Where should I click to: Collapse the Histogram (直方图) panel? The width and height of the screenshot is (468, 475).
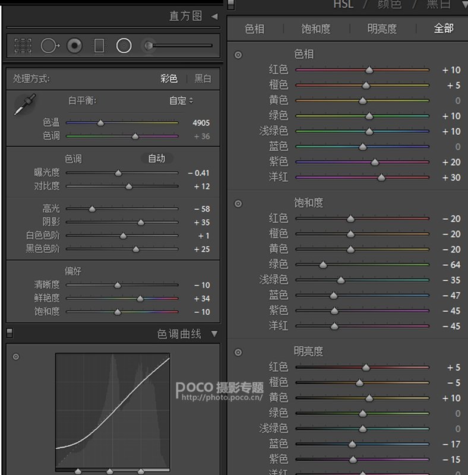point(214,17)
